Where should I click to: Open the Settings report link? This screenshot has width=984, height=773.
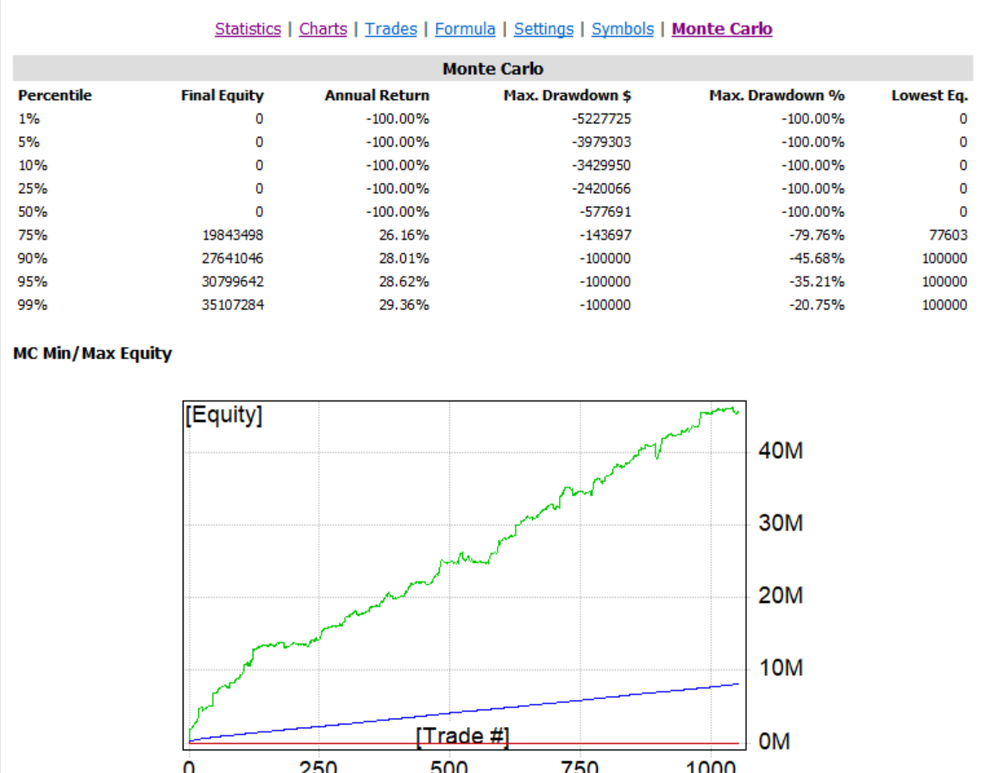coord(543,29)
